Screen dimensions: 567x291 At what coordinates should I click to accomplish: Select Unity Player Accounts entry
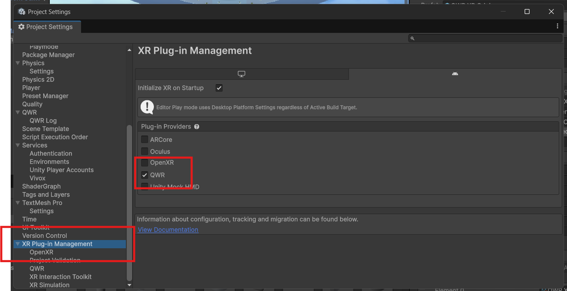click(x=62, y=170)
